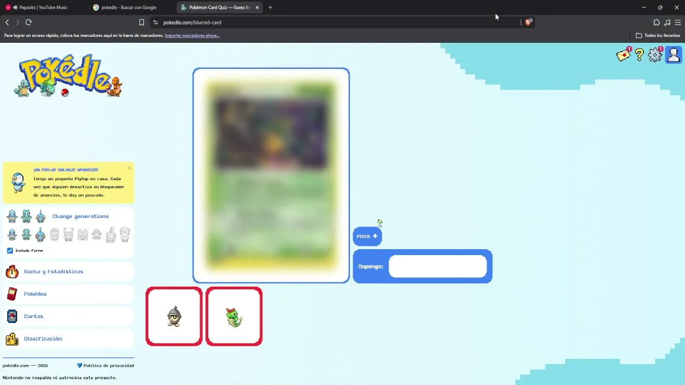Viewport: 685px width, 385px height.
Task: Enable the greyed-out Piplup generation 4 toggle
Action: [x=55, y=234]
